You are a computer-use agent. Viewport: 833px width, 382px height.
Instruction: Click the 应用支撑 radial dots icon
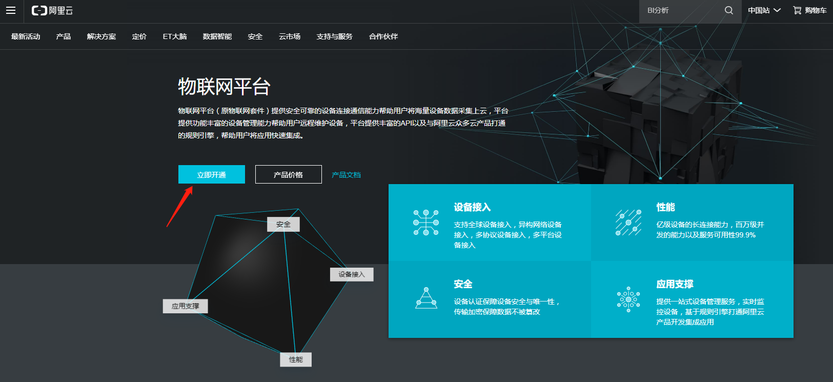[x=628, y=299]
